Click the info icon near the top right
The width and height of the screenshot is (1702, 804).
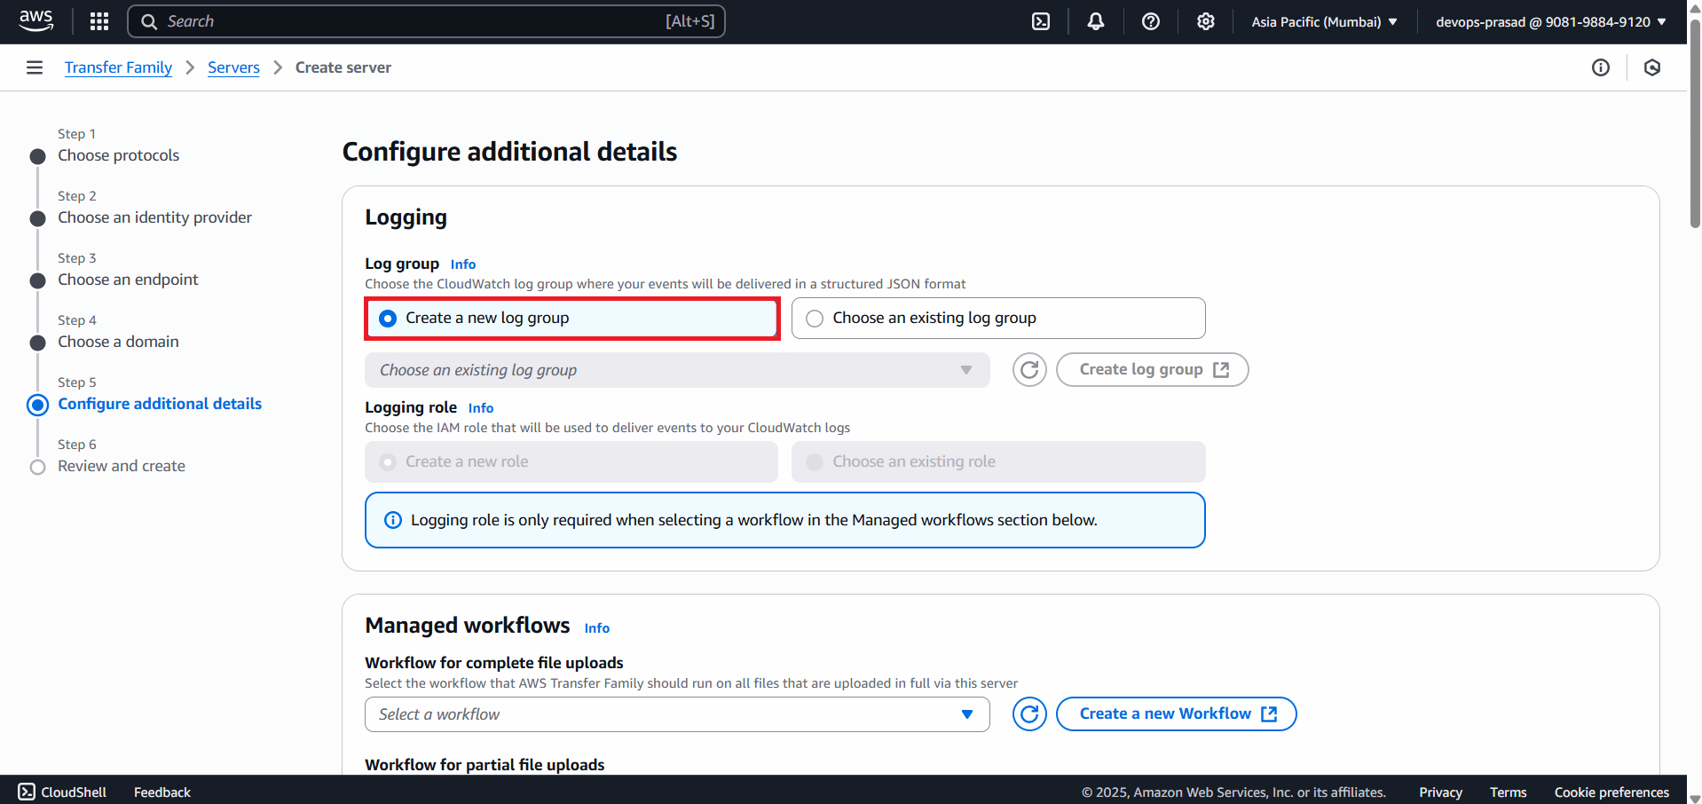(x=1600, y=67)
